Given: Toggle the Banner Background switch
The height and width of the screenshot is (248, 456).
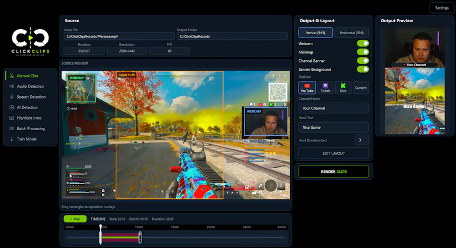Looking at the screenshot, I should pos(363,69).
